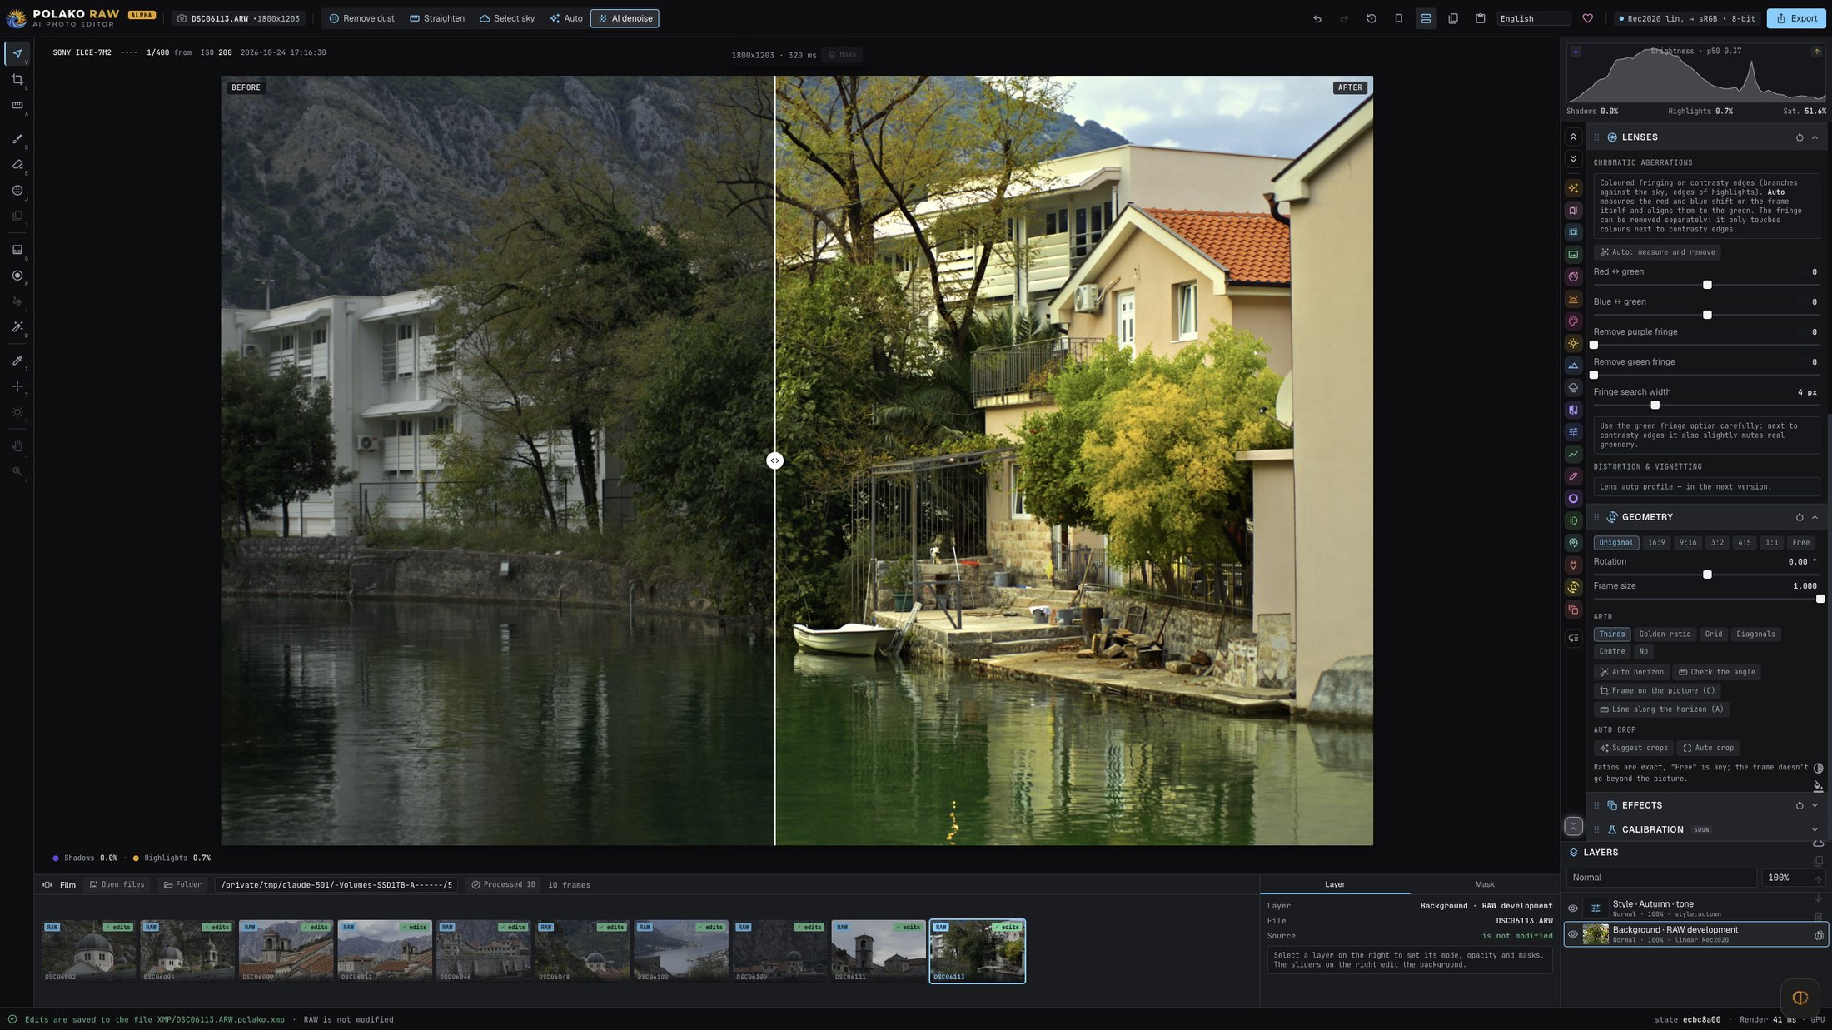The height and width of the screenshot is (1030, 1832).
Task: Reset the Lenses panel settings
Action: (x=1800, y=137)
